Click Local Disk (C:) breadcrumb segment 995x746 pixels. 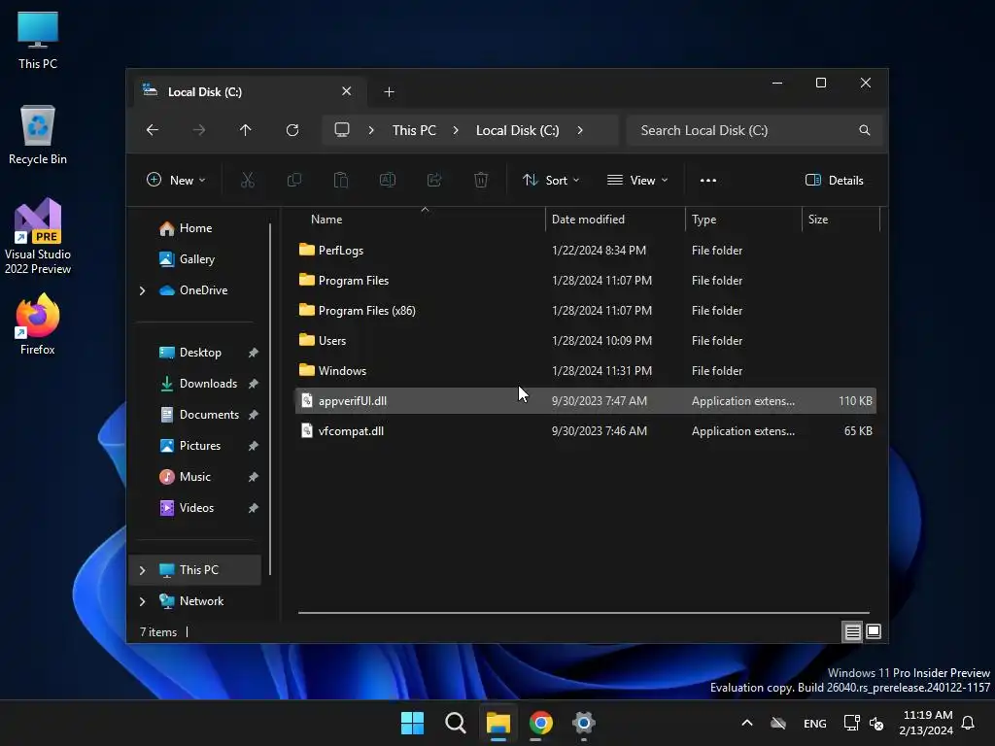[x=518, y=130]
